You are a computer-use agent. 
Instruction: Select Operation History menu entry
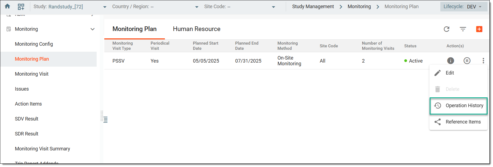tap(459, 106)
